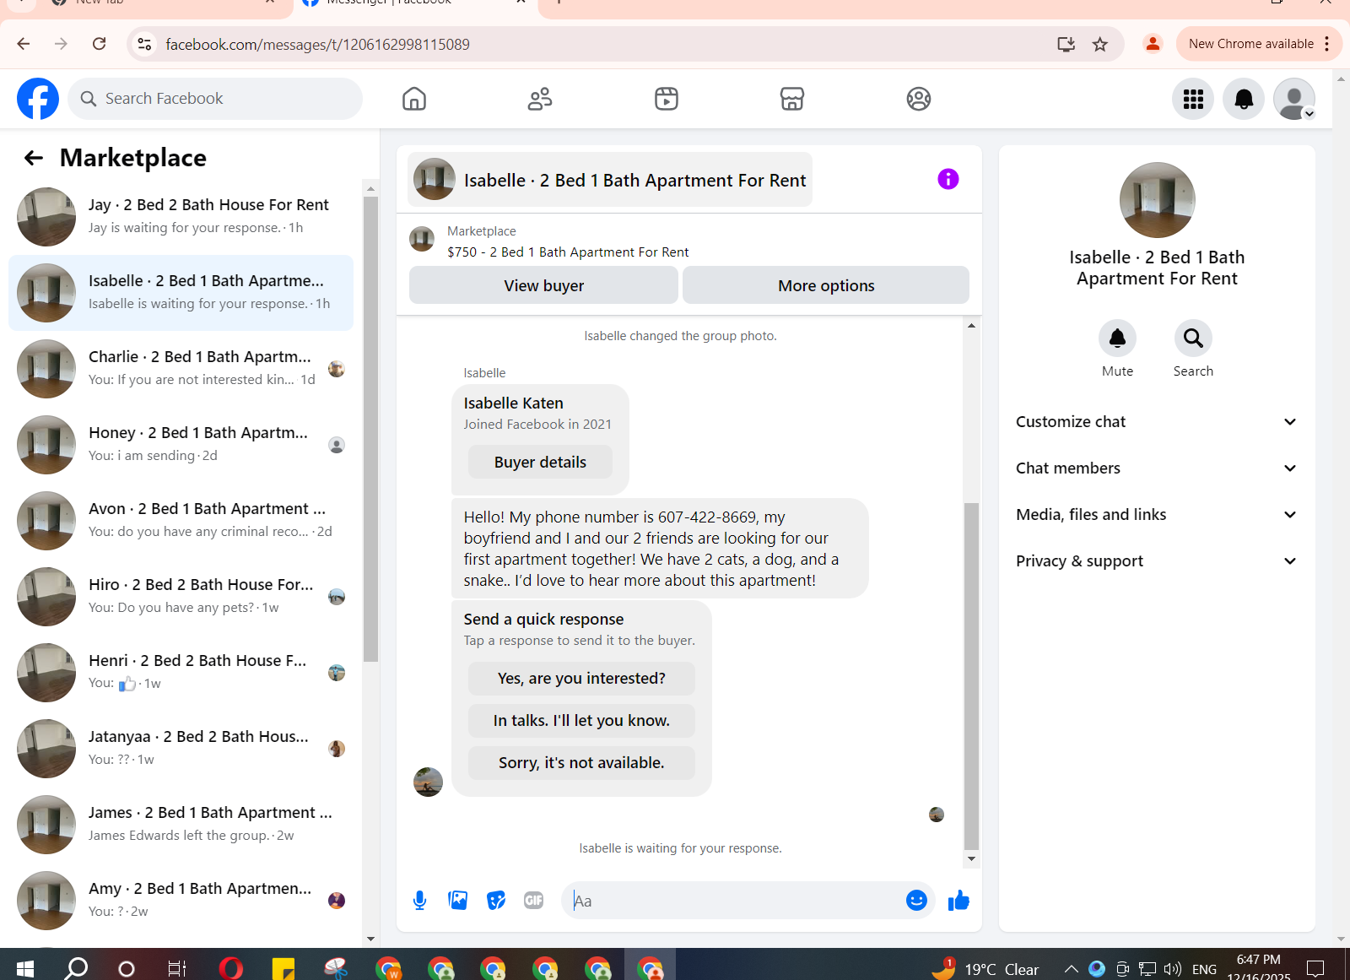Open the emoji picker smiley icon
Screen dimensions: 1350x980
click(x=916, y=901)
